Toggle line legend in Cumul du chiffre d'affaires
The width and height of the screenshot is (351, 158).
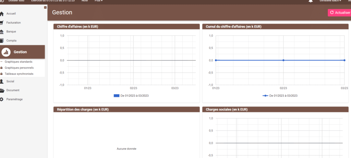(x=265, y=95)
